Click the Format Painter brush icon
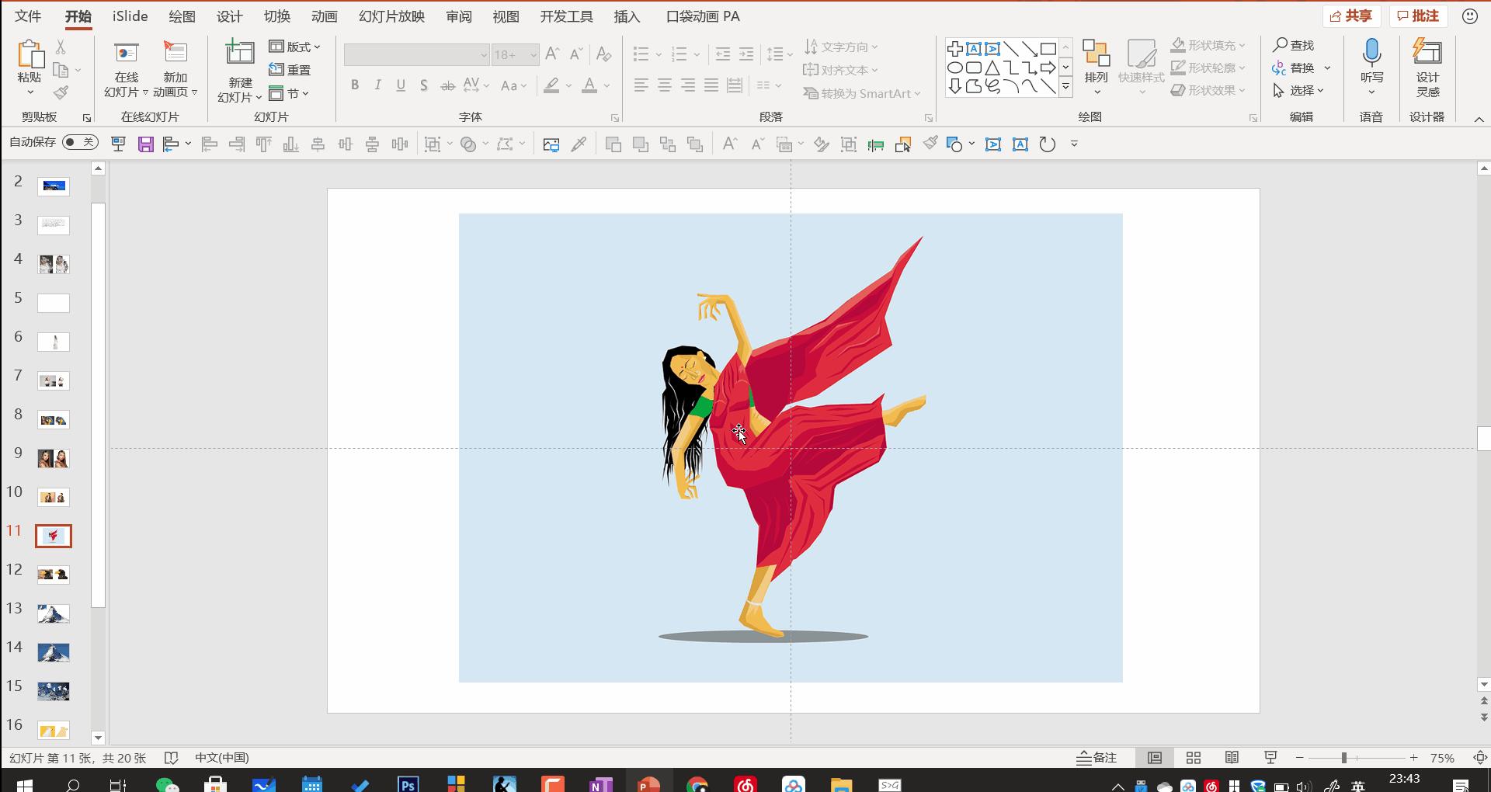The image size is (1491, 792). [61, 93]
